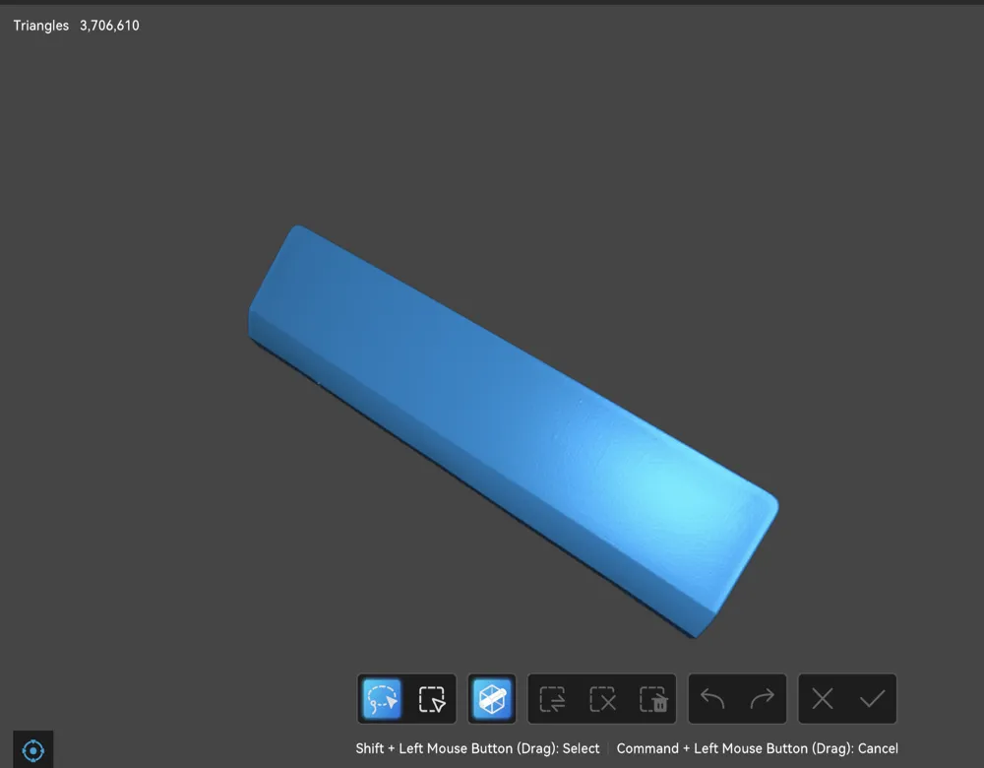Select the lasso selection tool
The height and width of the screenshot is (768, 984).
(x=382, y=698)
